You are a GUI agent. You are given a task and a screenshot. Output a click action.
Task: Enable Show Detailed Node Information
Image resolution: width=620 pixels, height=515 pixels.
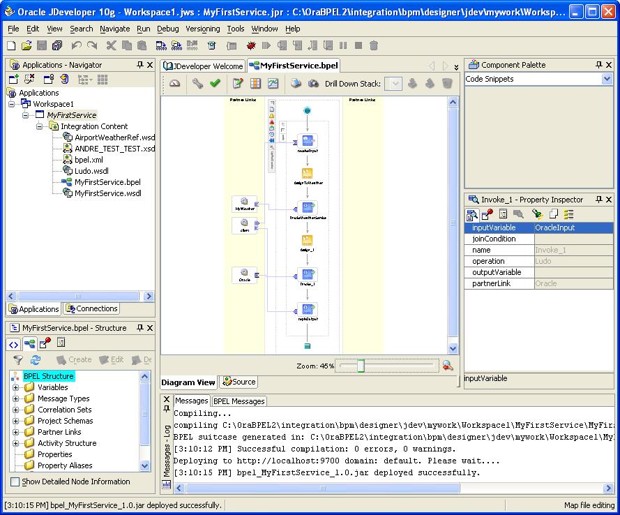pos(15,482)
